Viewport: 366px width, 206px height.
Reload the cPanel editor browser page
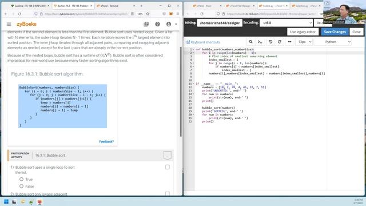202,14
